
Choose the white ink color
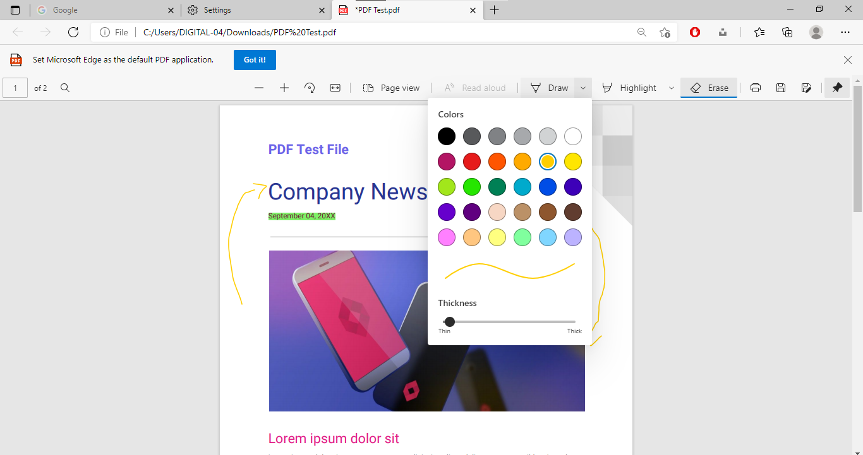point(573,136)
